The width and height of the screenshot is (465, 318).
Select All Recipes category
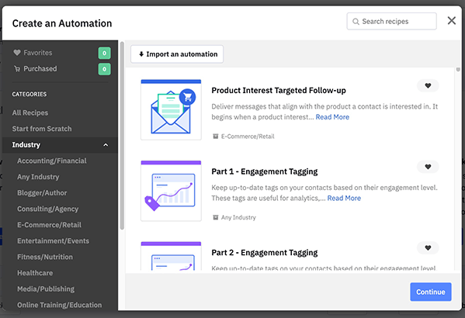(30, 113)
